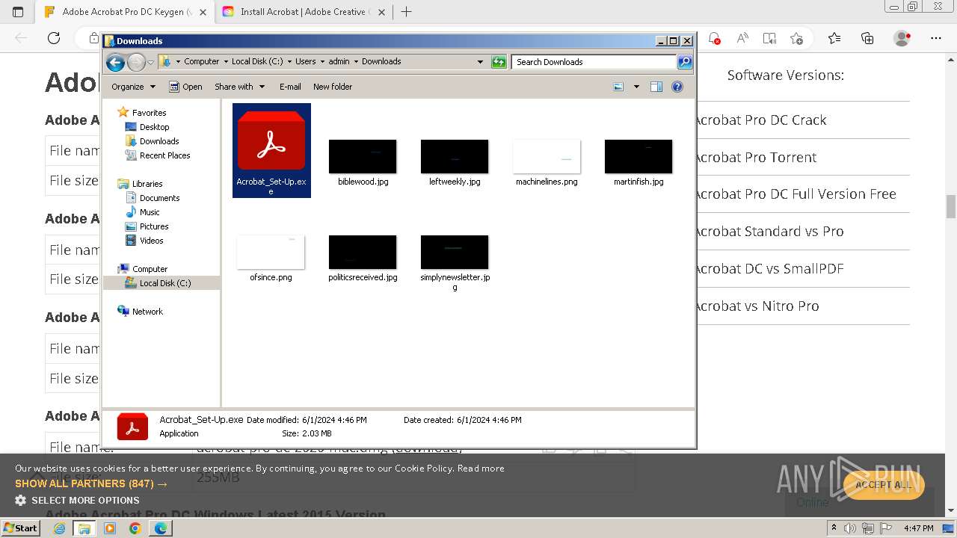957x538 pixels.
Task: Refresh the Downloads folder view
Action: [x=499, y=62]
